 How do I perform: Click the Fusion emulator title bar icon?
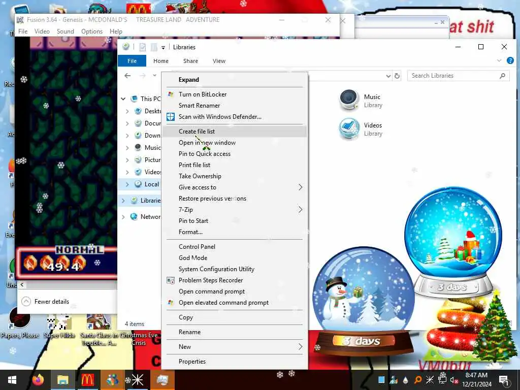click(x=20, y=20)
